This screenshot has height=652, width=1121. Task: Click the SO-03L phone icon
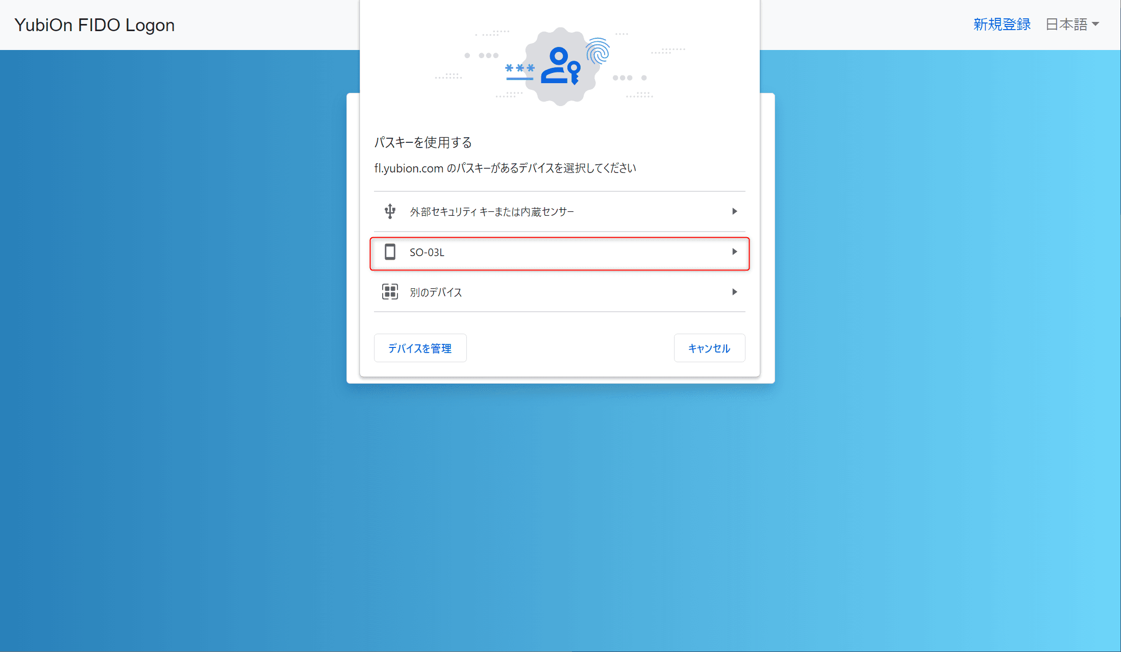(x=390, y=252)
